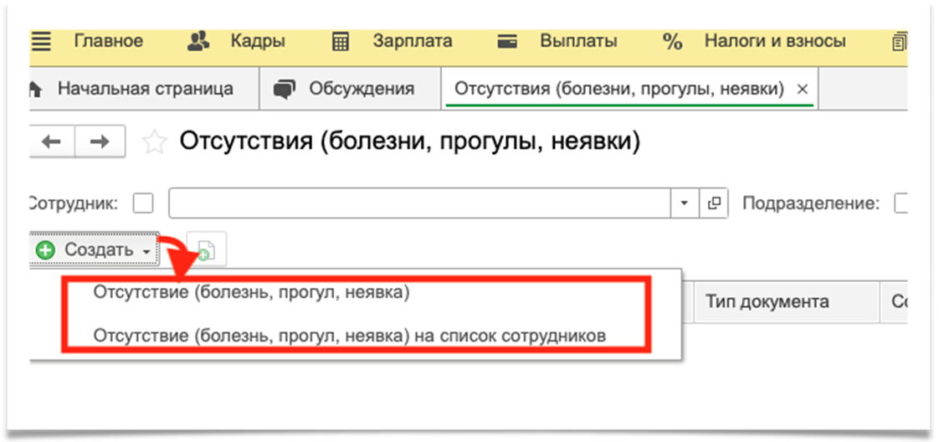Click the Сотрудник input field
This screenshot has width=939, height=442.
click(419, 203)
